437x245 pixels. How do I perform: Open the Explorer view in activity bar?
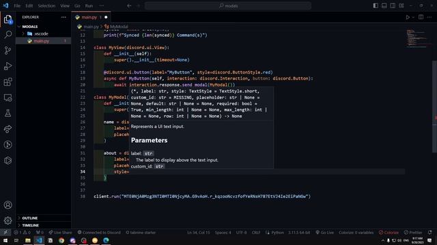click(x=8, y=19)
